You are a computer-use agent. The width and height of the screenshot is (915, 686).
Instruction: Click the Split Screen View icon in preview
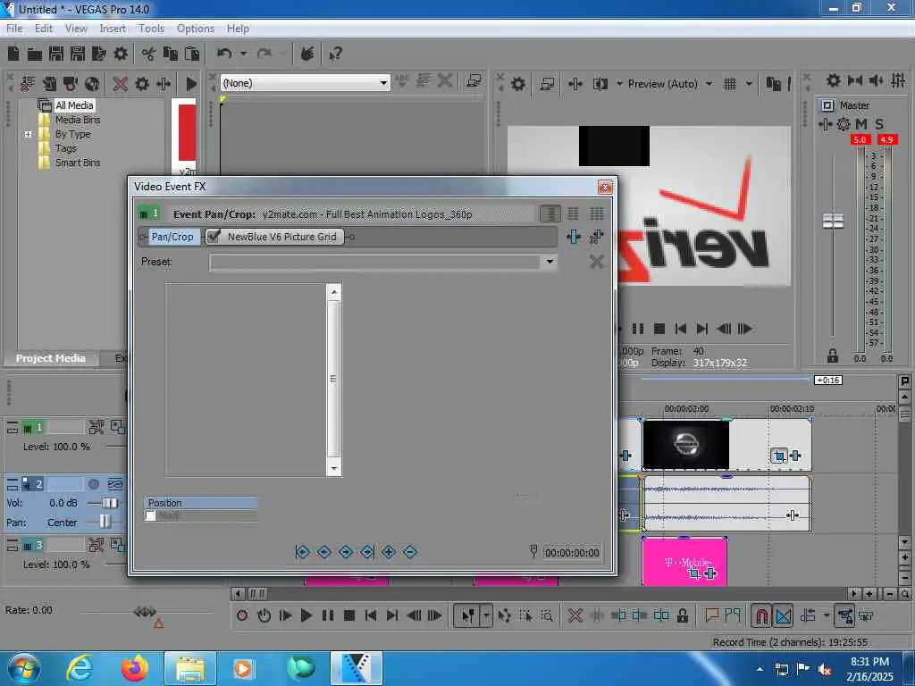(600, 84)
